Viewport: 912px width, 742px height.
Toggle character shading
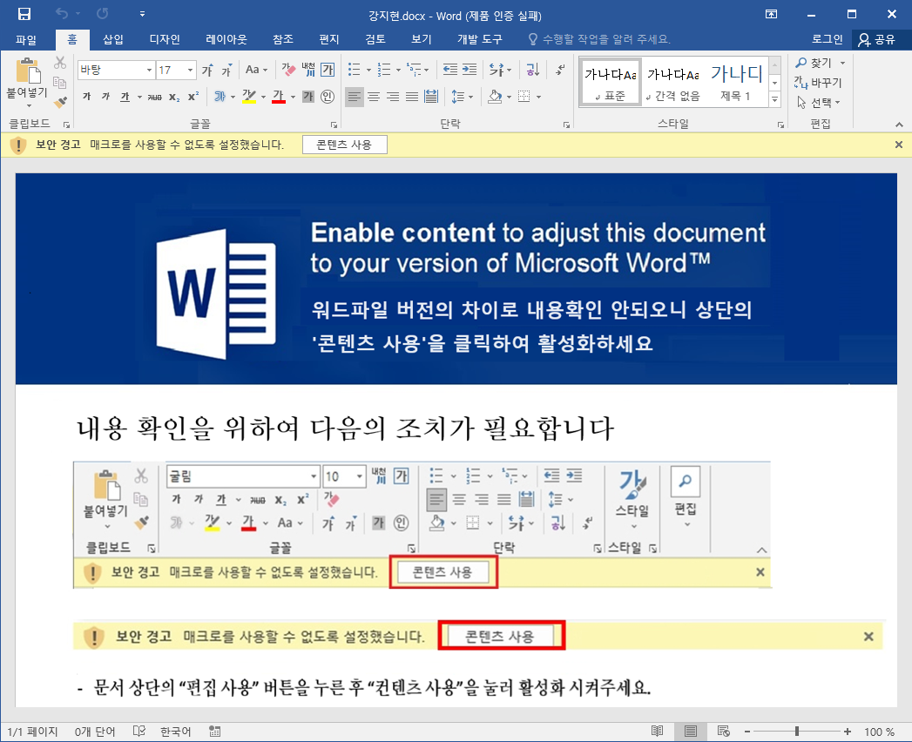point(308,97)
